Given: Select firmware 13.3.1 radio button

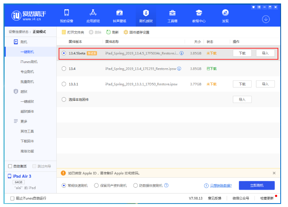Looking at the screenshot, I should point(64,84).
